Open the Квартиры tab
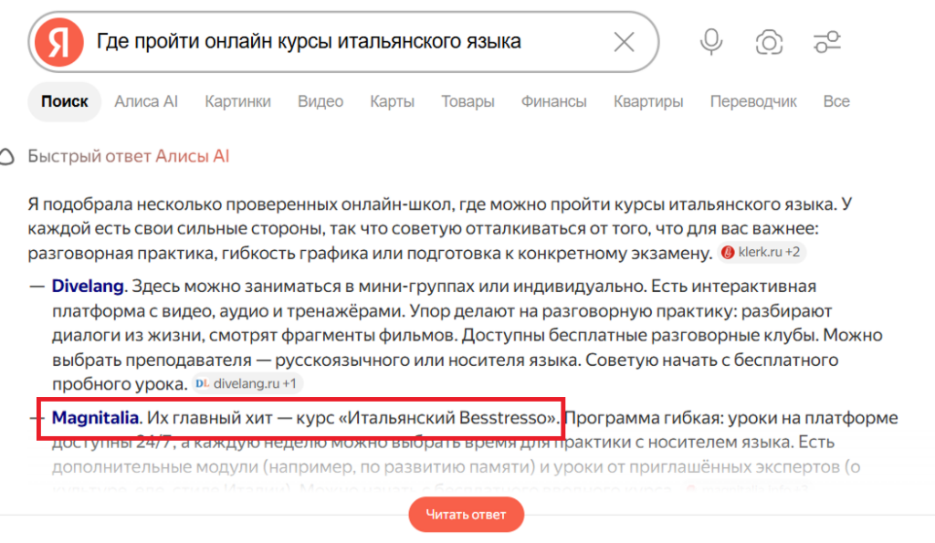935x543 pixels. (648, 101)
